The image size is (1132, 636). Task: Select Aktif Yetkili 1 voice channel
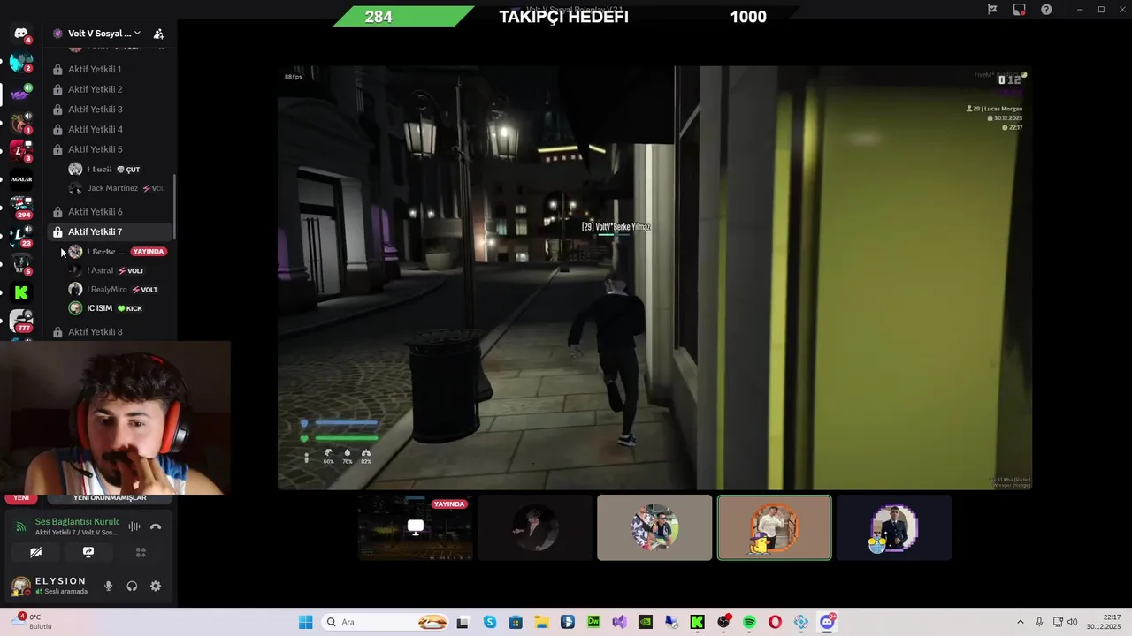(110, 69)
